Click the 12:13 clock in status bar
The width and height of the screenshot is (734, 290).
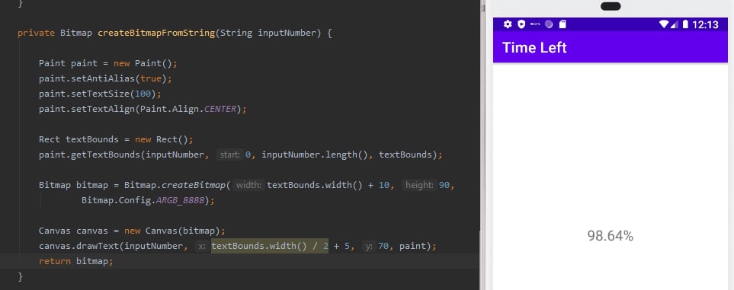705,25
